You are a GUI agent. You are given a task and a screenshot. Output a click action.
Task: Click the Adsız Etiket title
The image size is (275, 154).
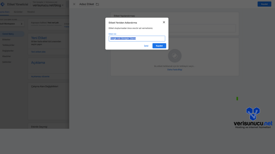(x=86, y=4)
